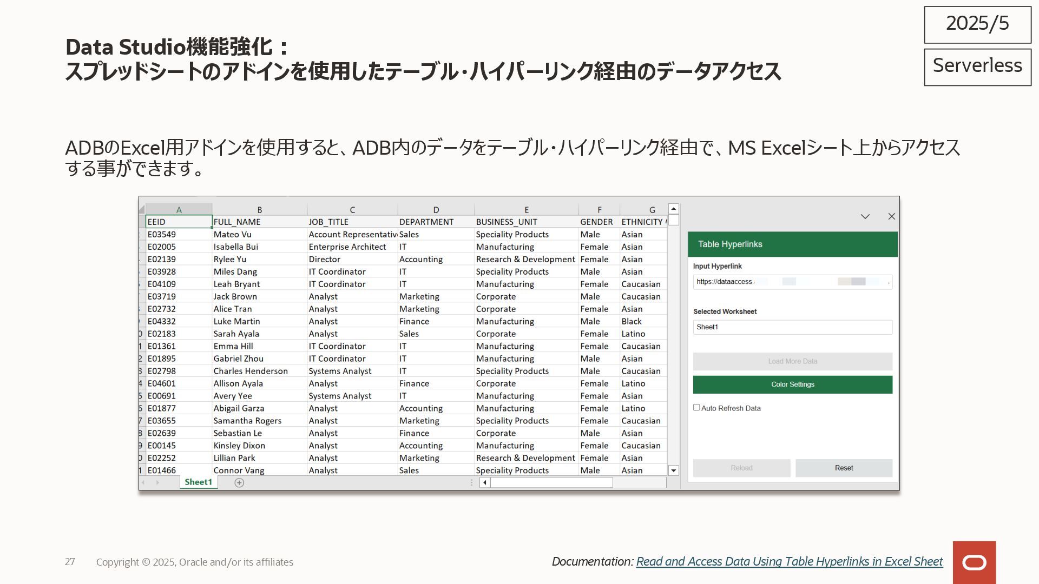Select cell Emma Hill
The height and width of the screenshot is (584, 1039).
tap(259, 346)
